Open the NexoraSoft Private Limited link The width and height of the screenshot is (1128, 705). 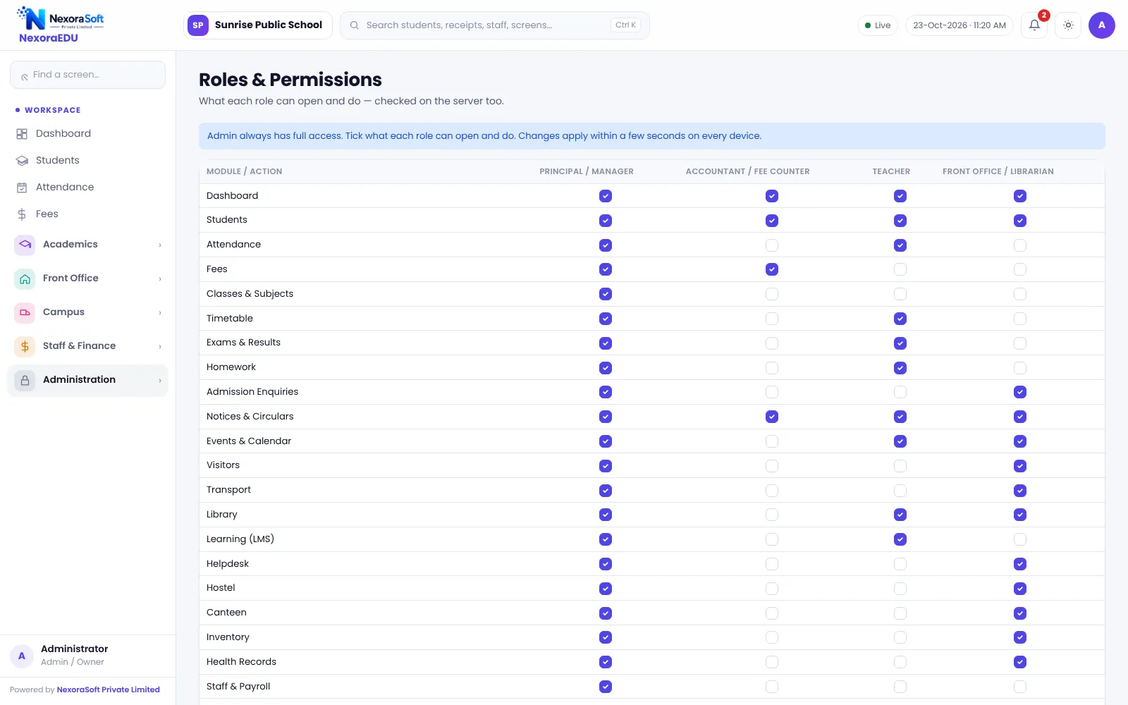(x=109, y=689)
